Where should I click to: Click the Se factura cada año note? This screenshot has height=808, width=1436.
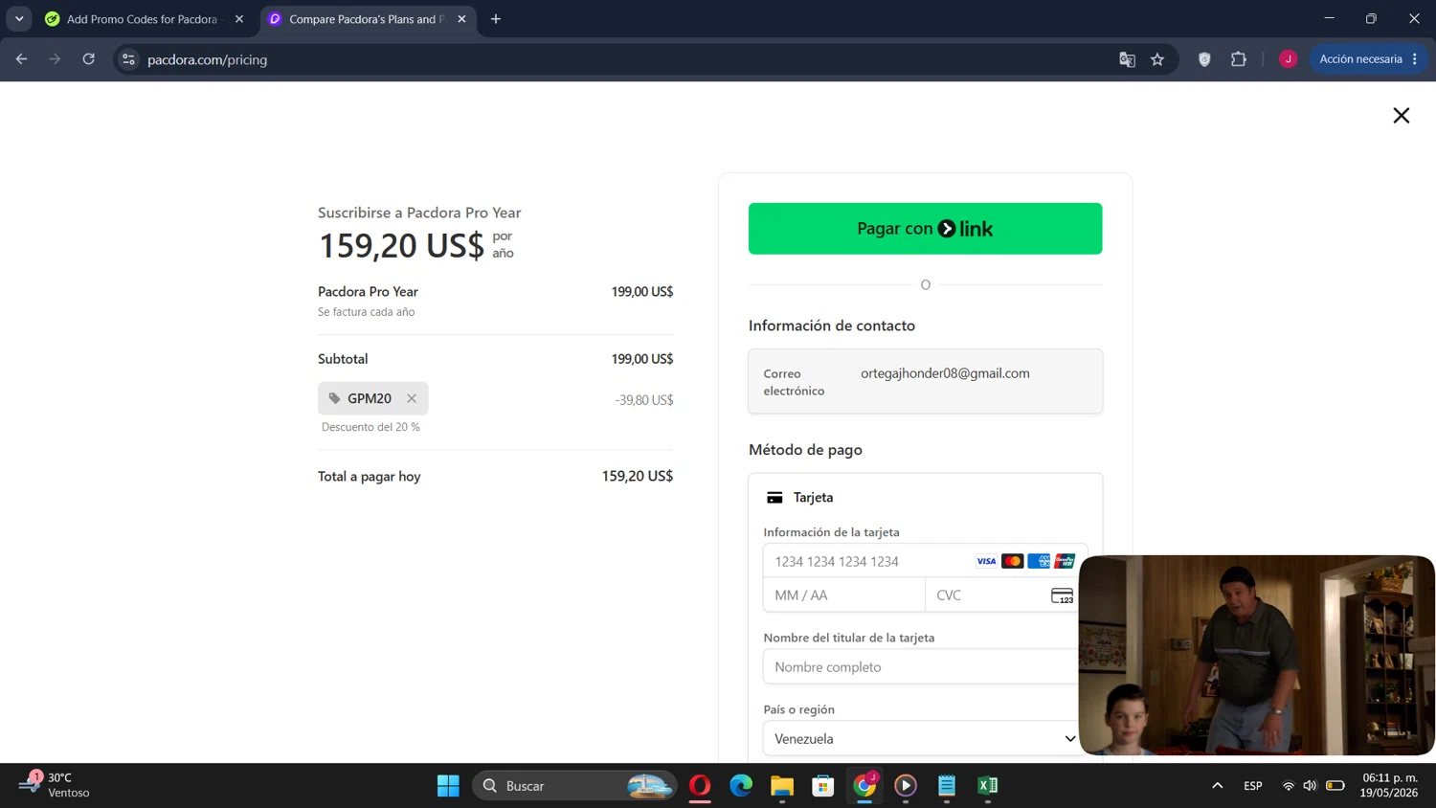click(x=366, y=312)
